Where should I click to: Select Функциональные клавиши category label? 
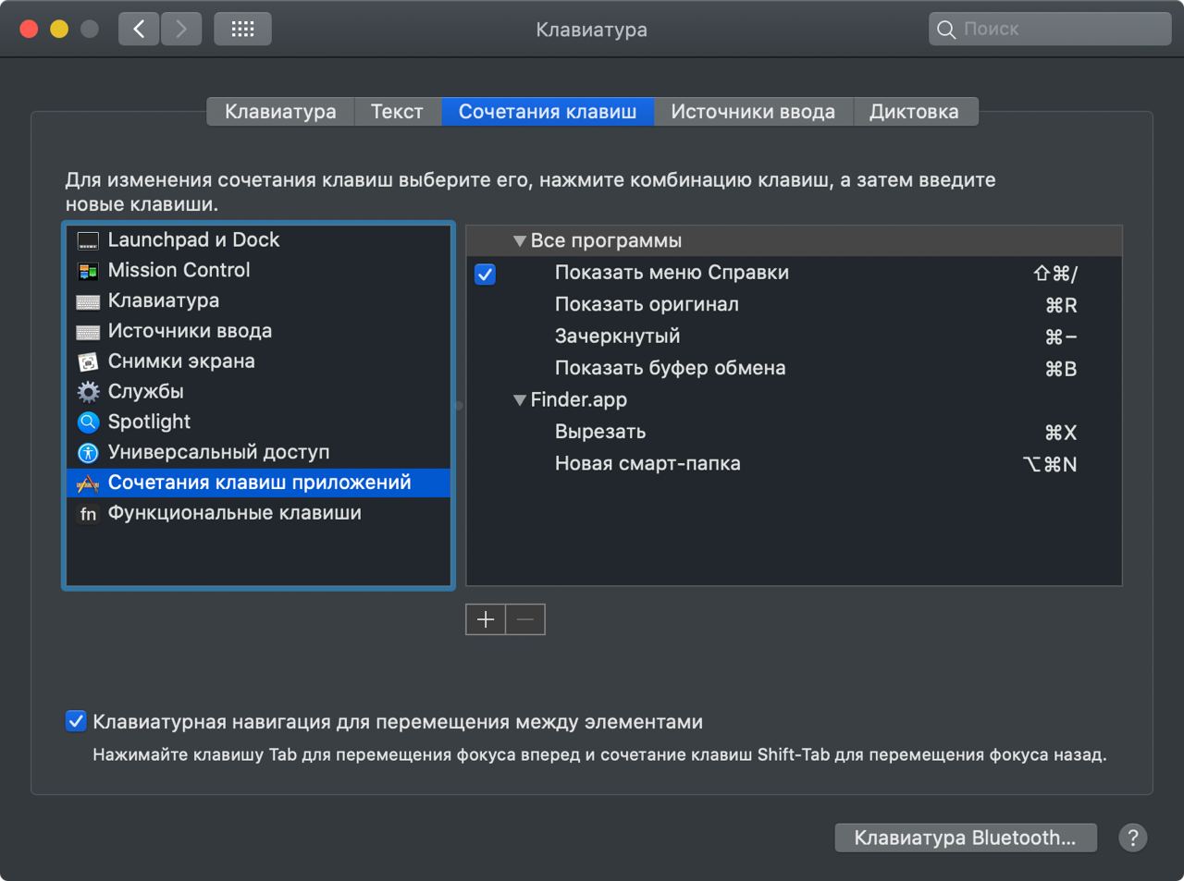coord(235,513)
